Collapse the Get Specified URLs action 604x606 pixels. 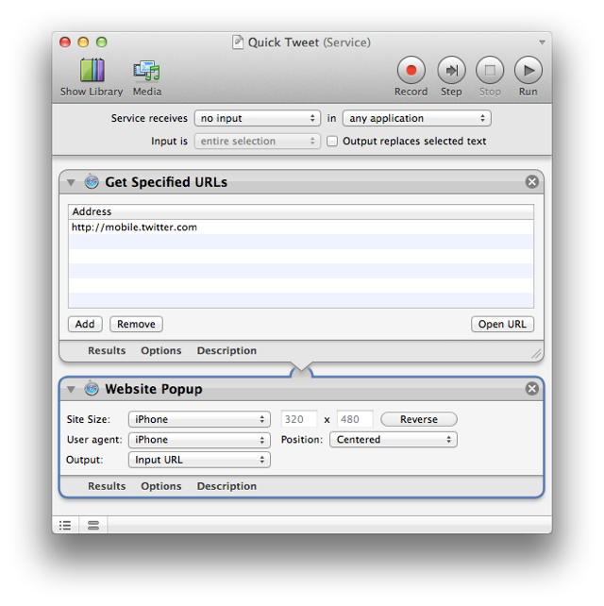[x=71, y=182]
